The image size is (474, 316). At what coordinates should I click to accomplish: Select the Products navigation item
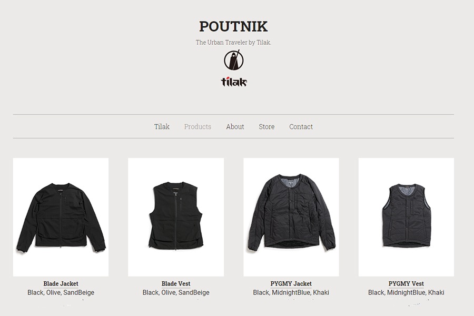pos(197,126)
